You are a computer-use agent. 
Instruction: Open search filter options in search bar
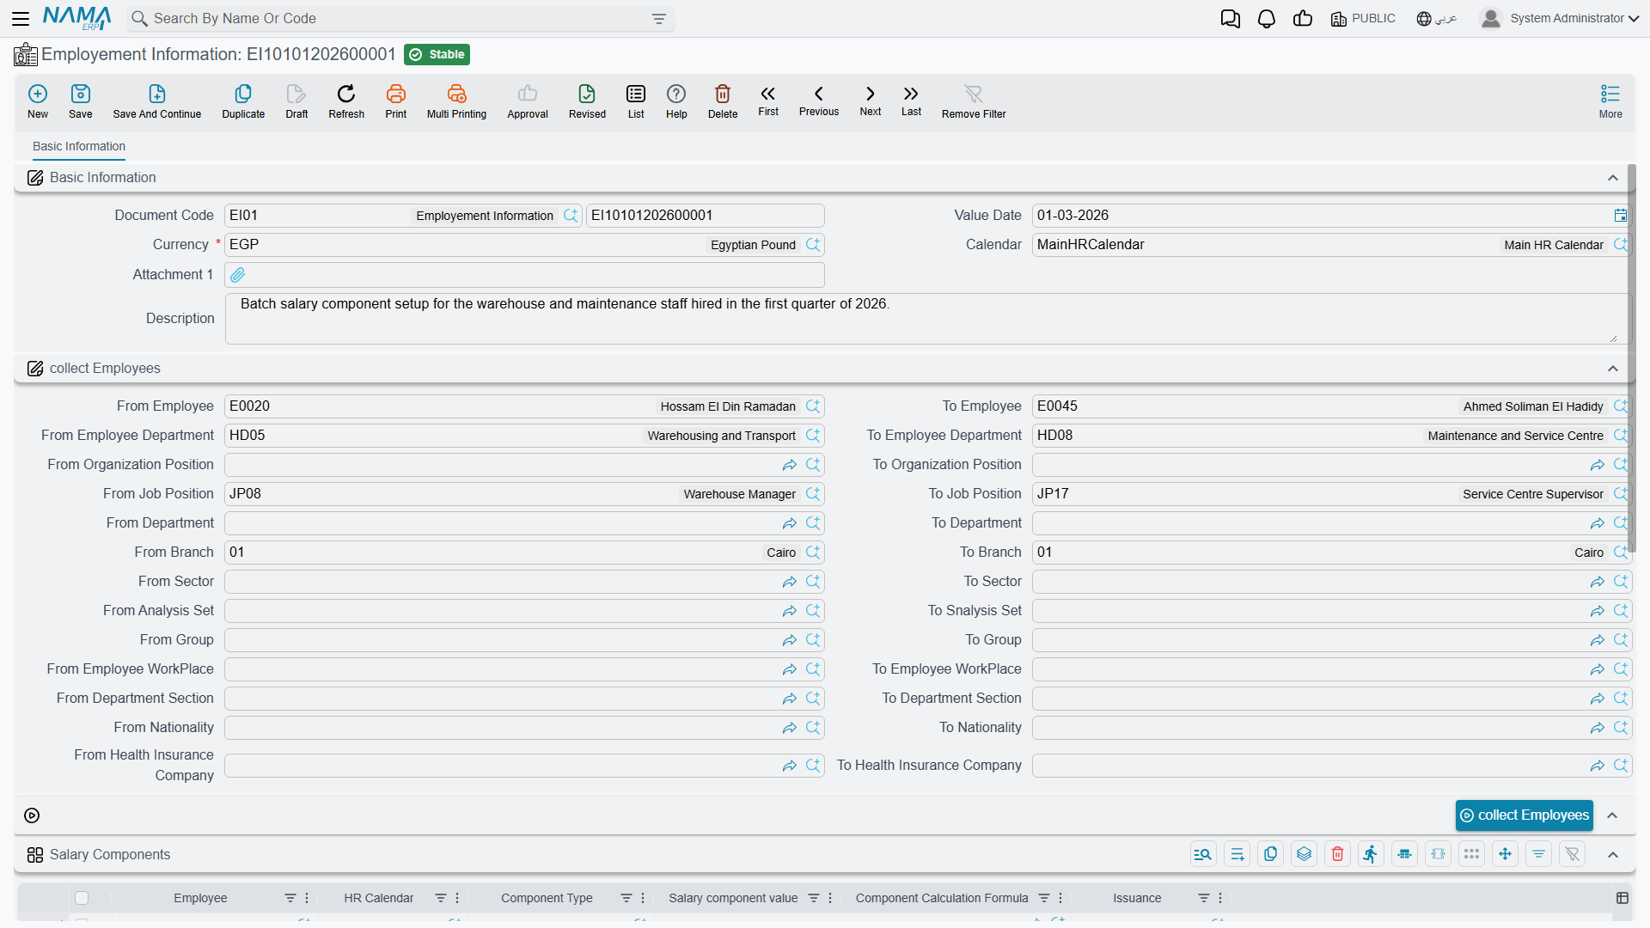[x=659, y=19]
